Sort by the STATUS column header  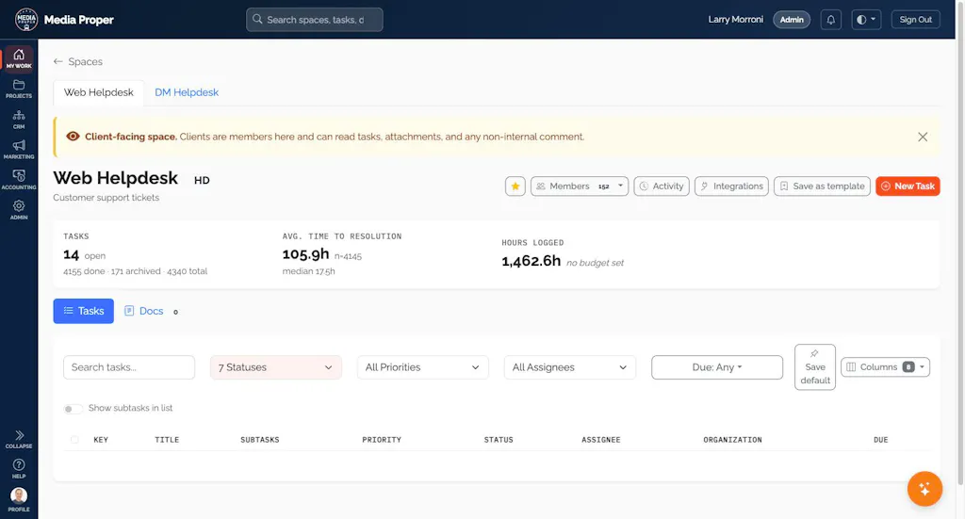click(499, 440)
